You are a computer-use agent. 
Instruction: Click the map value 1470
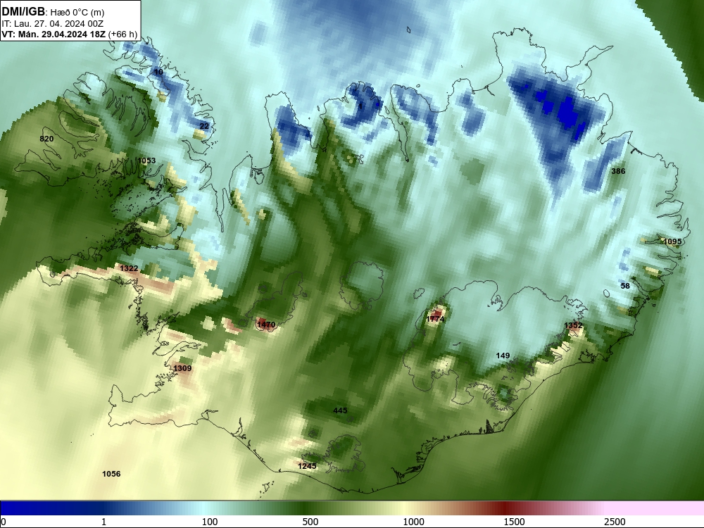tap(266, 324)
